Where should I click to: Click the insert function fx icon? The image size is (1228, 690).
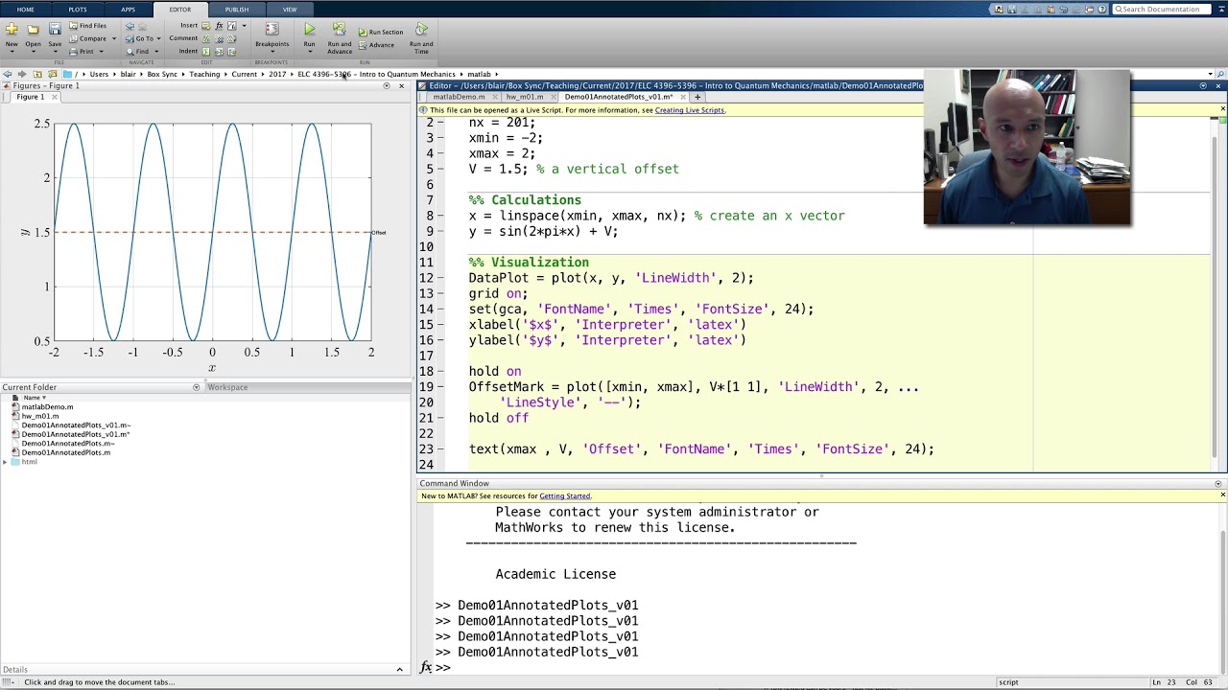(219, 26)
